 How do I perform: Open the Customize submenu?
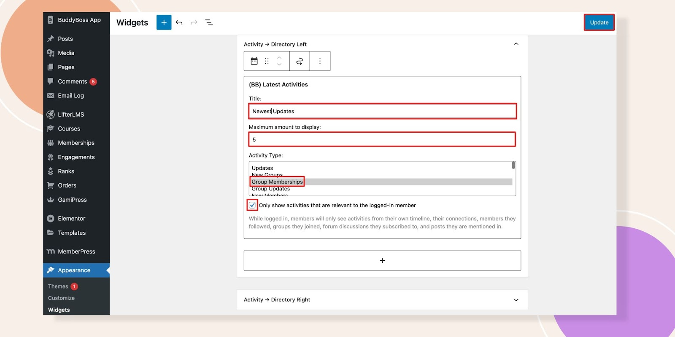(x=62, y=298)
